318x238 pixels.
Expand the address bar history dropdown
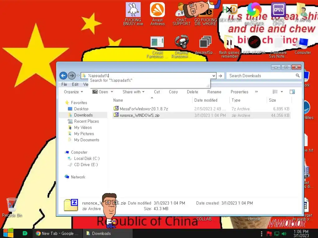pyautogui.click(x=214, y=76)
